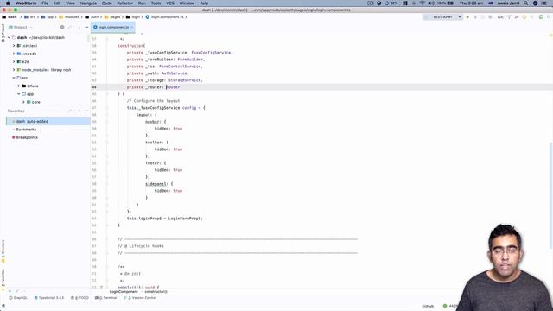Click the Router type in constructor
The image size is (553, 311).
173,87
